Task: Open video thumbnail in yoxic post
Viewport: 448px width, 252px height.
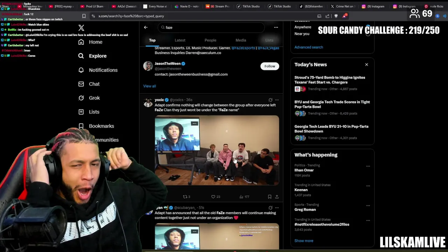Action: point(217,150)
